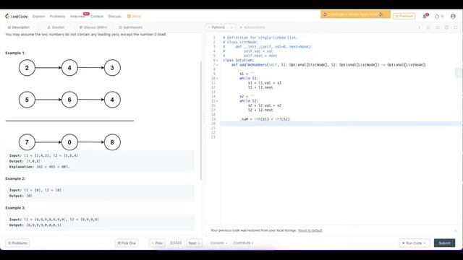
Task: Toggle editor fullscreen mode
Action: pyautogui.click(x=456, y=27)
